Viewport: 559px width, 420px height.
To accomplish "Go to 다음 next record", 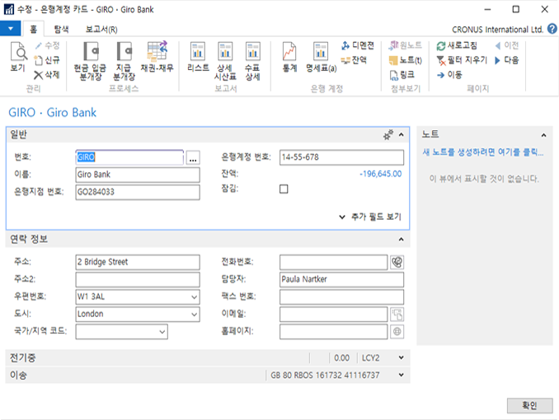I will 506,60.
